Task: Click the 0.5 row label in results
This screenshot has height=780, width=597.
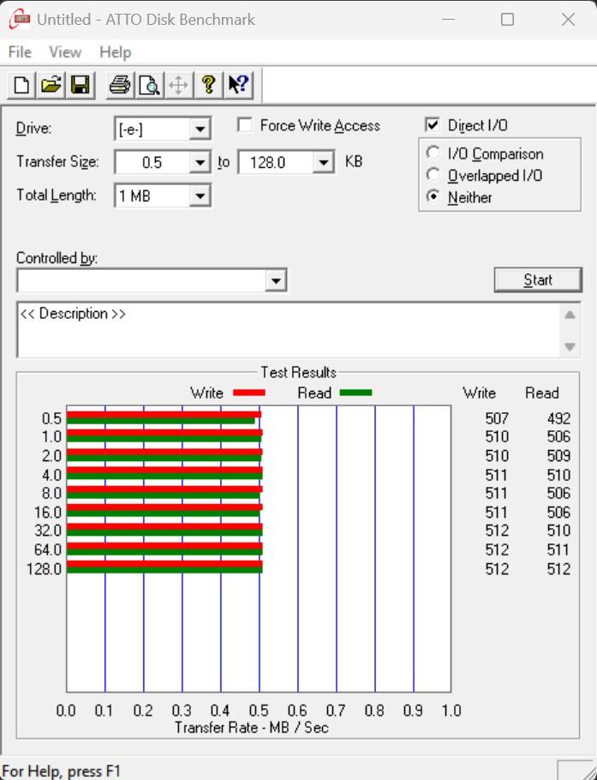Action: coord(51,418)
